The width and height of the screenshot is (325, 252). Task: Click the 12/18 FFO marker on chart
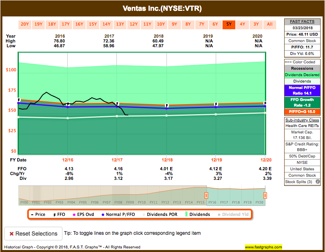[x=167, y=105]
